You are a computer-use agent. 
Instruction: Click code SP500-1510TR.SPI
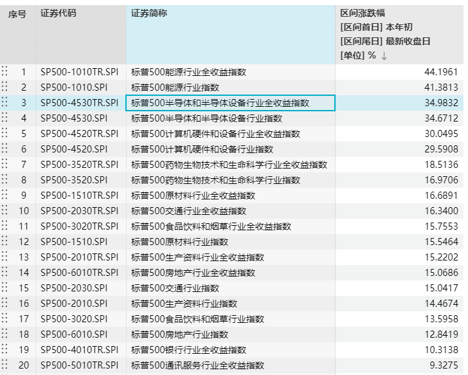click(x=80, y=196)
